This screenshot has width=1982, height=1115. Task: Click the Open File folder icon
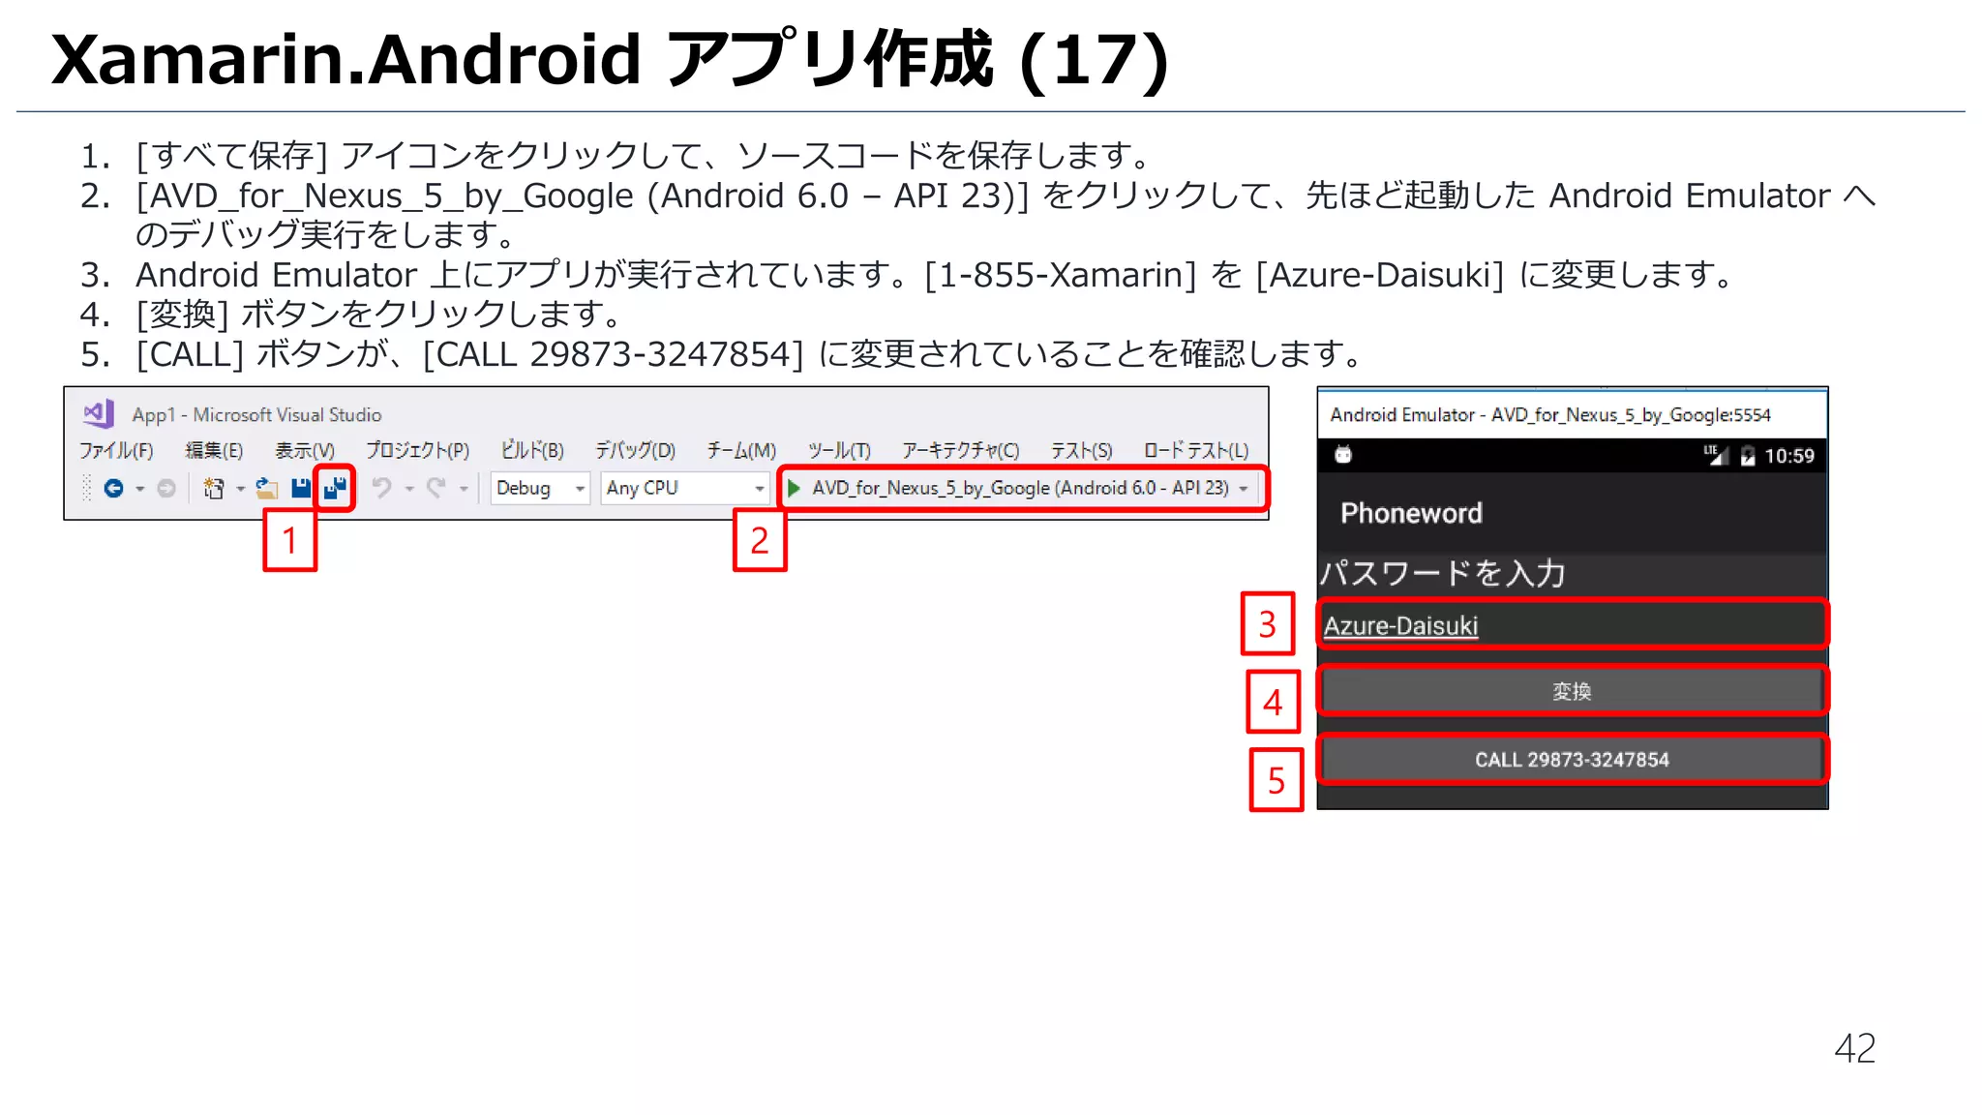(x=267, y=488)
